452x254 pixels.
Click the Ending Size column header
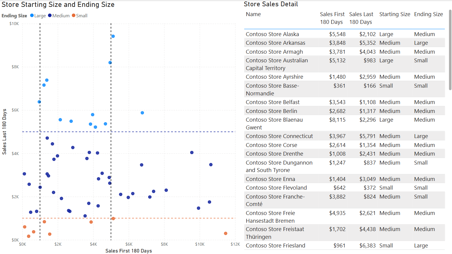(x=428, y=14)
